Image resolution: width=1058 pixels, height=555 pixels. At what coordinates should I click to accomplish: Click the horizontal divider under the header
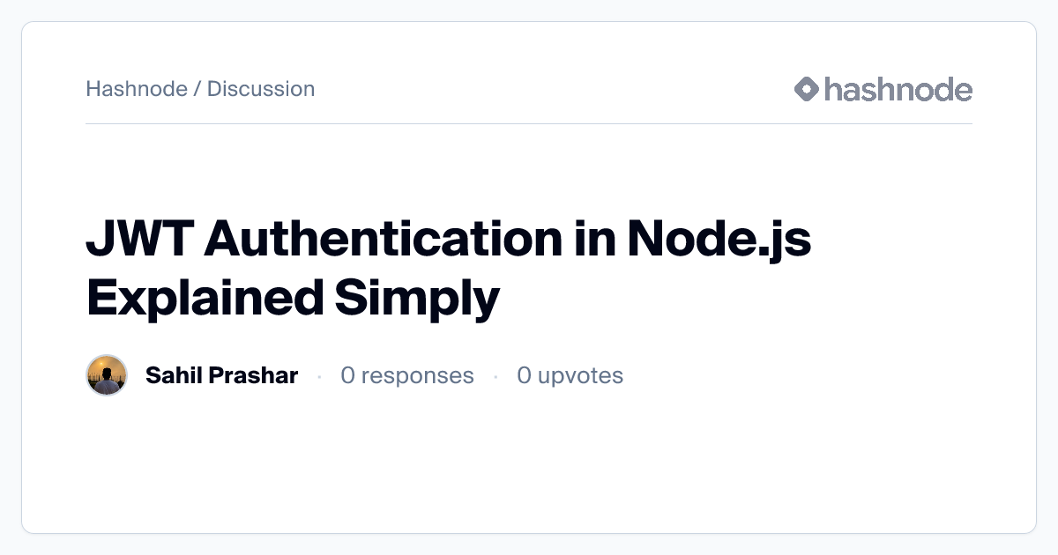pos(529,123)
